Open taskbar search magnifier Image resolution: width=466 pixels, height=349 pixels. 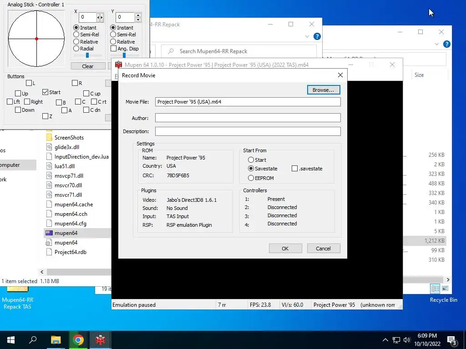(x=33, y=340)
